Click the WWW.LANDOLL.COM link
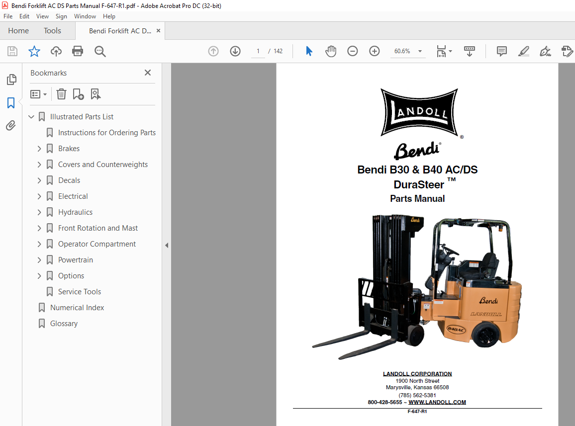The image size is (575, 426). pos(437,402)
